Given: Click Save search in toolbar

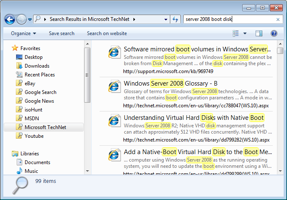Looking at the screenshot, I should [61, 33].
